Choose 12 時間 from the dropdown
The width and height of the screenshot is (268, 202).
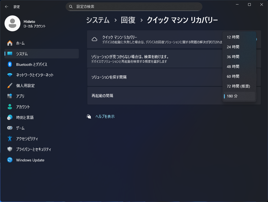233,37
